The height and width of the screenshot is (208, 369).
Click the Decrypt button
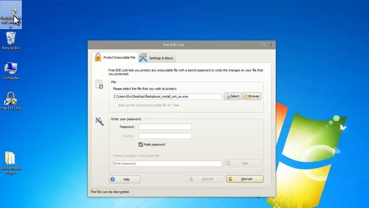(x=244, y=179)
